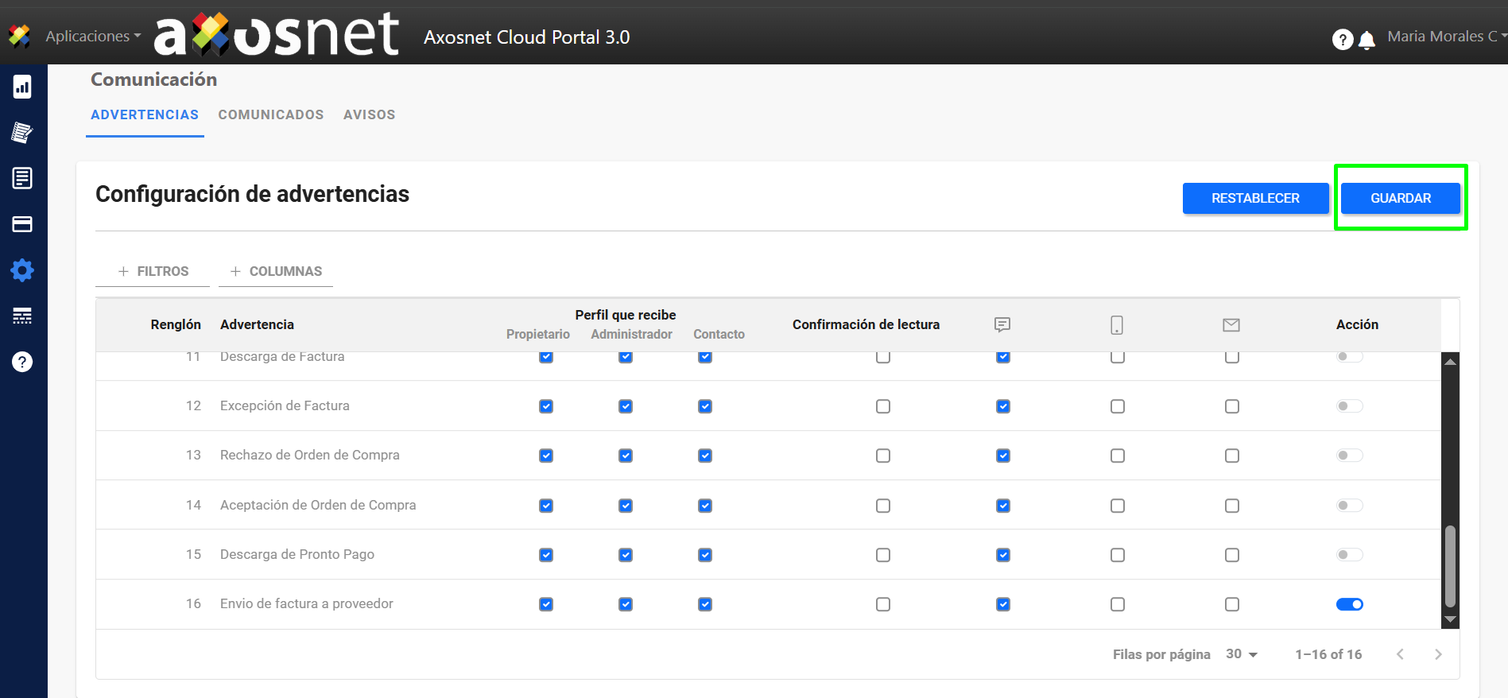Open the notifications bell icon

click(1367, 40)
